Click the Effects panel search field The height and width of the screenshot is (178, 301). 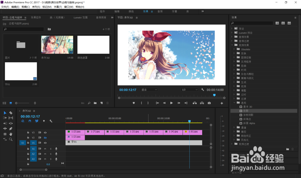(252, 23)
